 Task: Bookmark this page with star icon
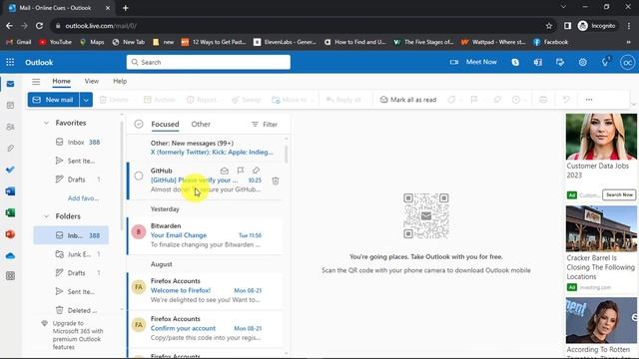549,26
